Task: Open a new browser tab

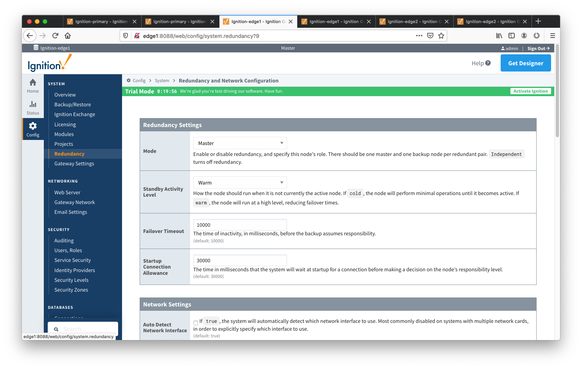Action: coord(538,21)
